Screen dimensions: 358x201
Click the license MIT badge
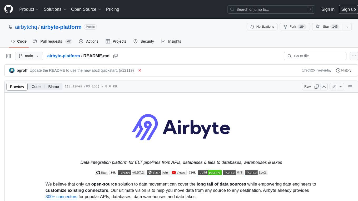233,173
